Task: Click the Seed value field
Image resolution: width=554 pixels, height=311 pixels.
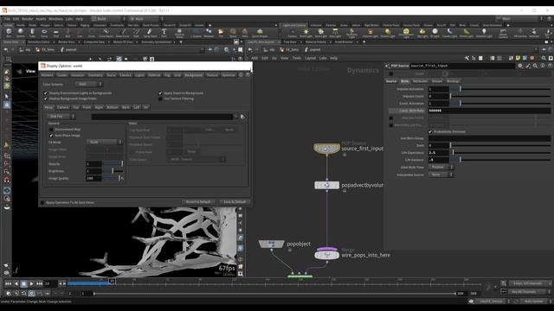Action: pos(439,145)
